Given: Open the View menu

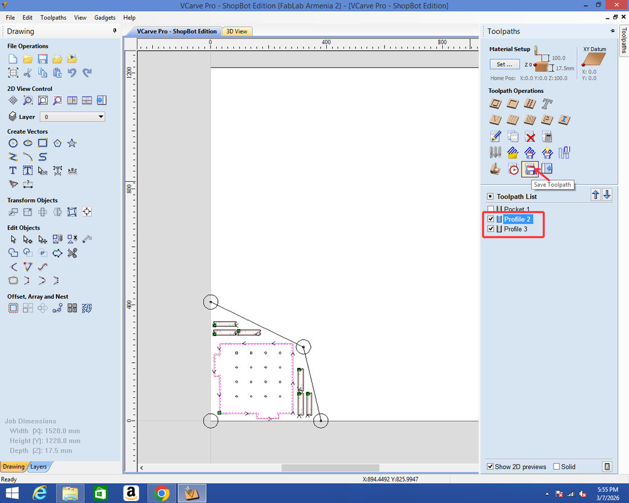Looking at the screenshot, I should [80, 18].
